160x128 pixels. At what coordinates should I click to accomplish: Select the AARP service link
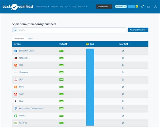pyautogui.click(x=21, y=94)
